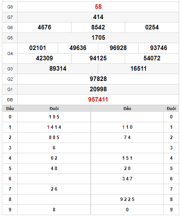Select head digits '9 2 2 5' for tail 8
Screen dimensions: 181x217
tap(127, 199)
